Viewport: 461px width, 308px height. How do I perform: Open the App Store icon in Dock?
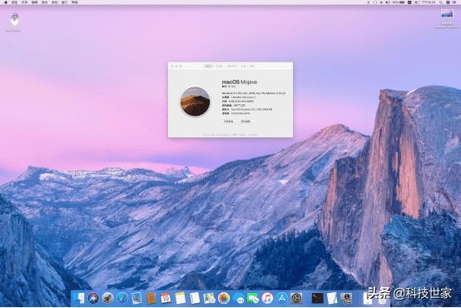(281, 298)
